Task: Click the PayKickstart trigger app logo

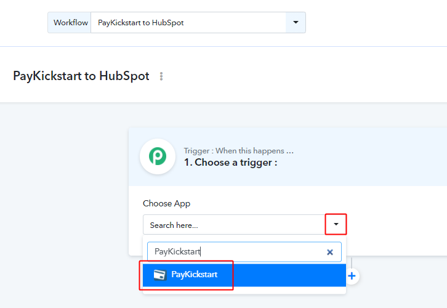Action: (158, 156)
